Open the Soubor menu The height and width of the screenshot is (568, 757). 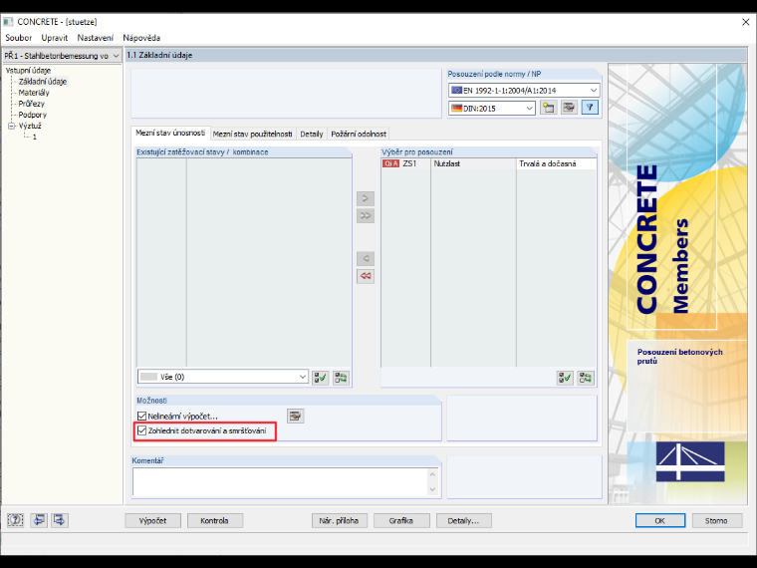point(18,38)
